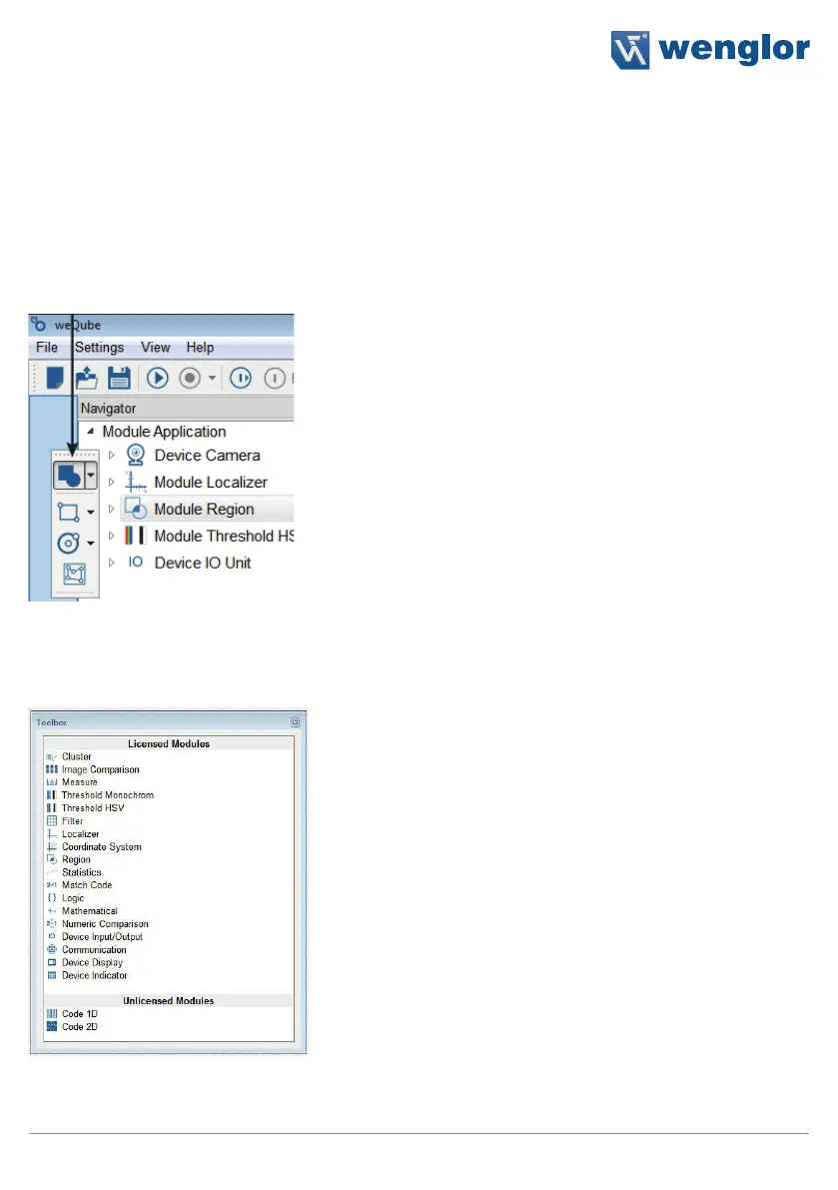Pick the Image Comparison module
Screen dimensions: 838x1190
[x=100, y=769]
